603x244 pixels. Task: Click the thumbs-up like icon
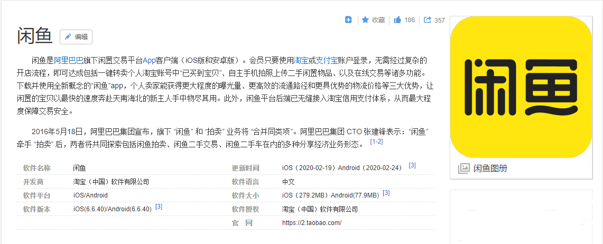coord(397,20)
